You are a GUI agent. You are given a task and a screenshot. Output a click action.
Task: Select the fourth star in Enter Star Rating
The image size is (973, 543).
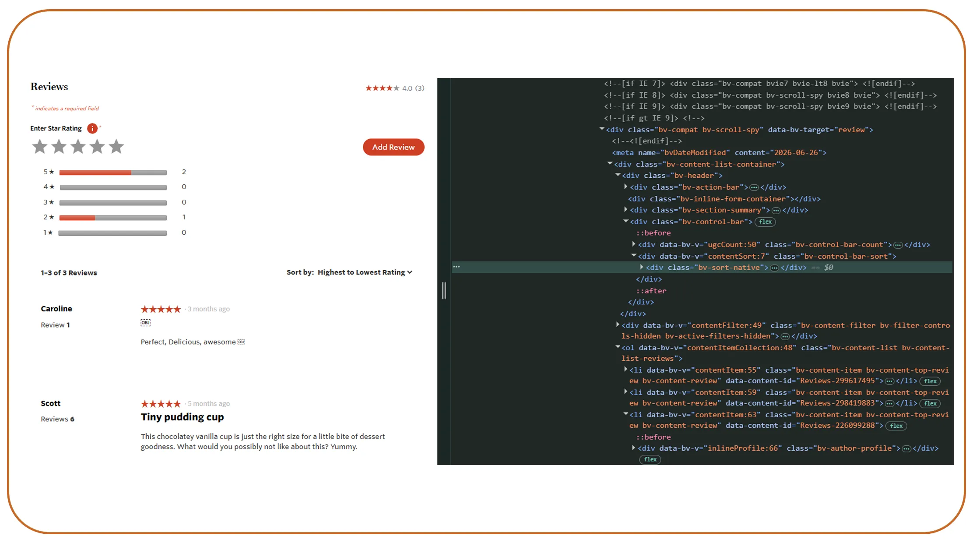(x=97, y=147)
